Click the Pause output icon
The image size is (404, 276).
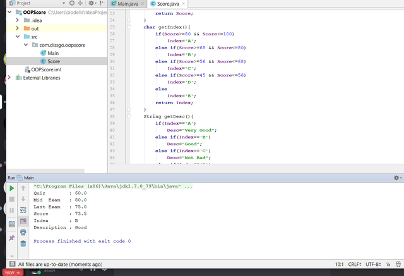pos(11,210)
